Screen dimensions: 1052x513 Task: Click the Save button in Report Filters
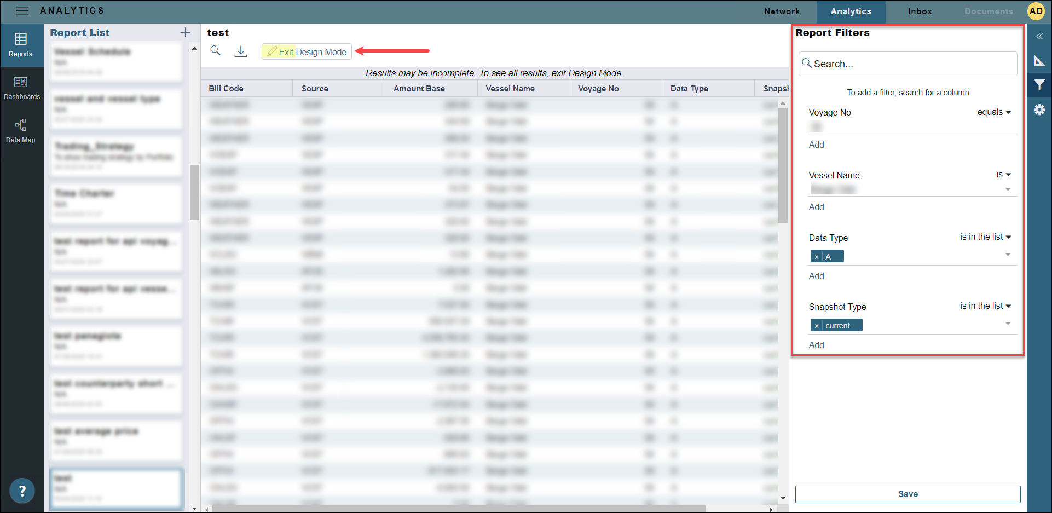(908, 494)
